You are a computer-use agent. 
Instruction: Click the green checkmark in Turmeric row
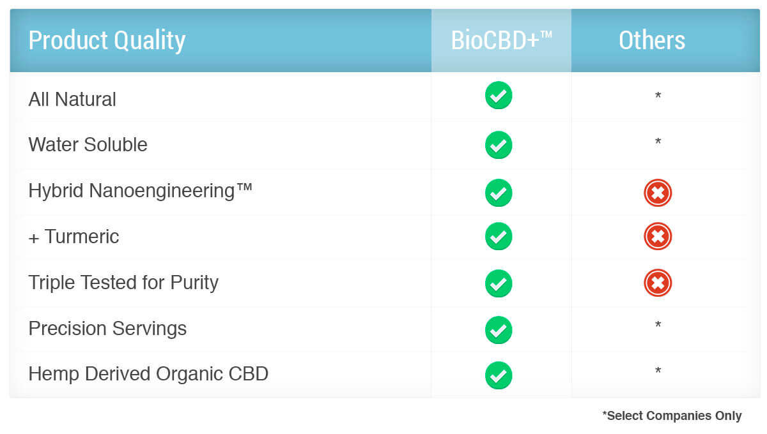(499, 236)
